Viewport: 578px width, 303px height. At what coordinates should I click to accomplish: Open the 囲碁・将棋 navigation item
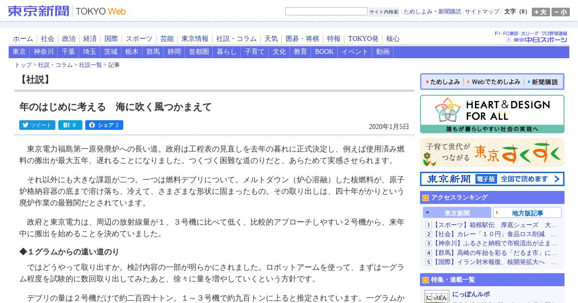[302, 38]
